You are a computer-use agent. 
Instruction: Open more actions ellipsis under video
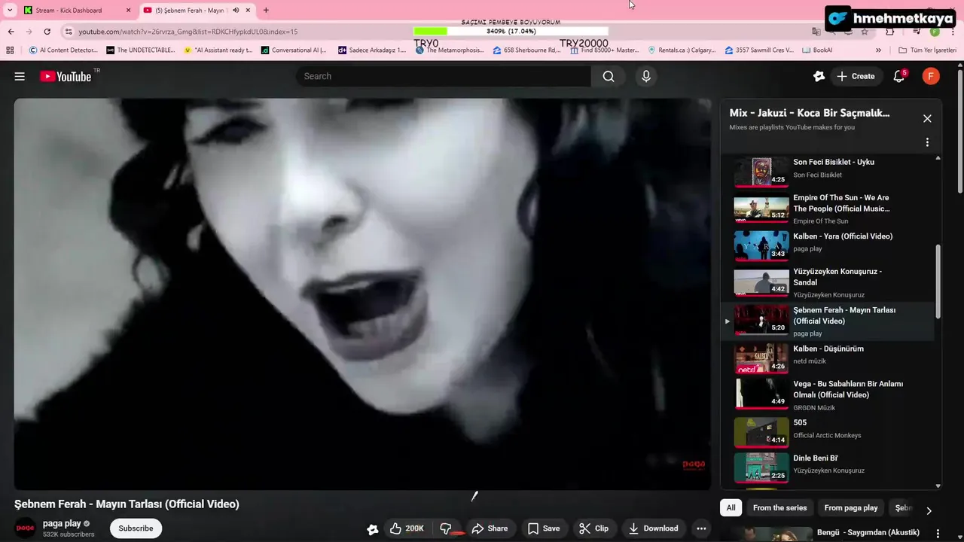coord(701,528)
